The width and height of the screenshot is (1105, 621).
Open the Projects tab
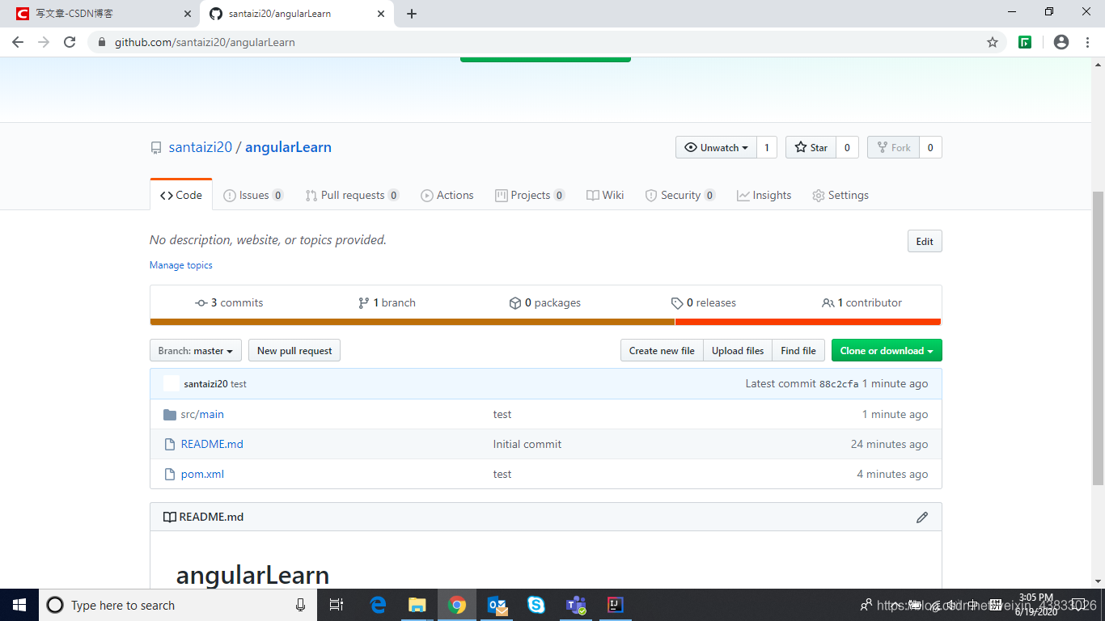530,195
